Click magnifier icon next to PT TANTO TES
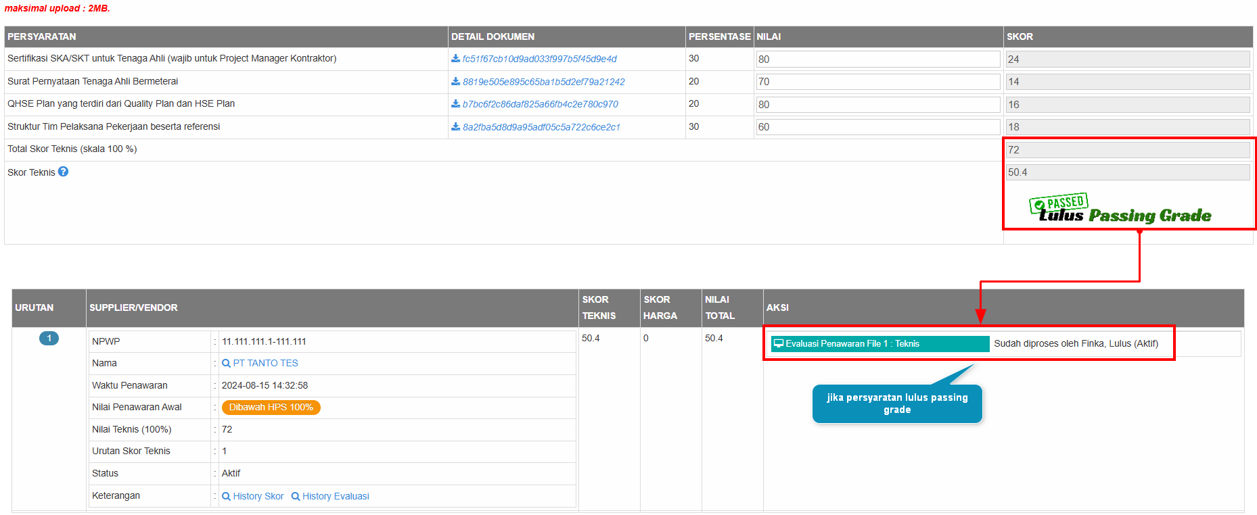Viewport: 1257px width, 515px height. [x=226, y=364]
